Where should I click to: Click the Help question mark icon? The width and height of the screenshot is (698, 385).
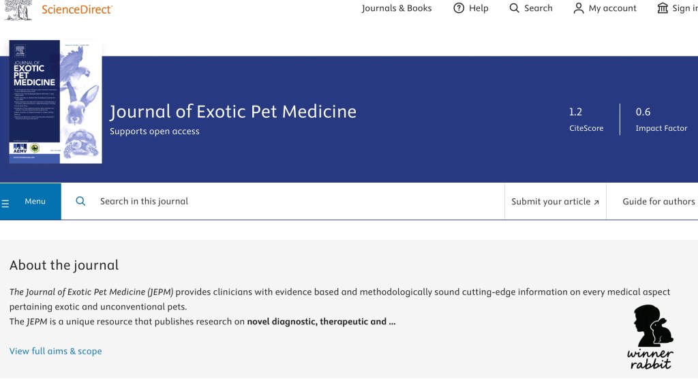tap(459, 8)
